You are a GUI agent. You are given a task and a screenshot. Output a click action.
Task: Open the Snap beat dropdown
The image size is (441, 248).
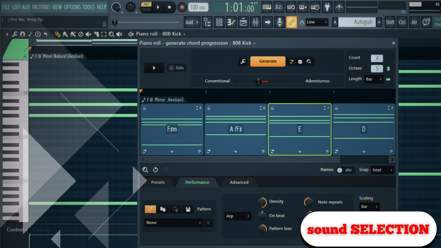[382, 170]
